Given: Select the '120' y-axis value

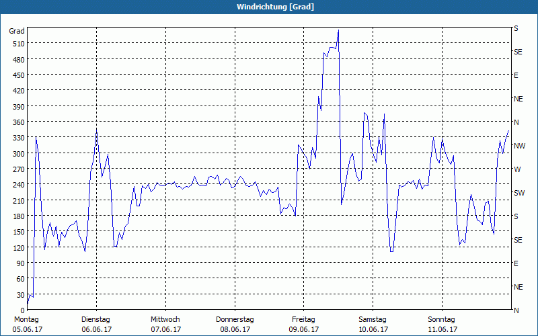Looking at the screenshot, I should tap(19, 247).
